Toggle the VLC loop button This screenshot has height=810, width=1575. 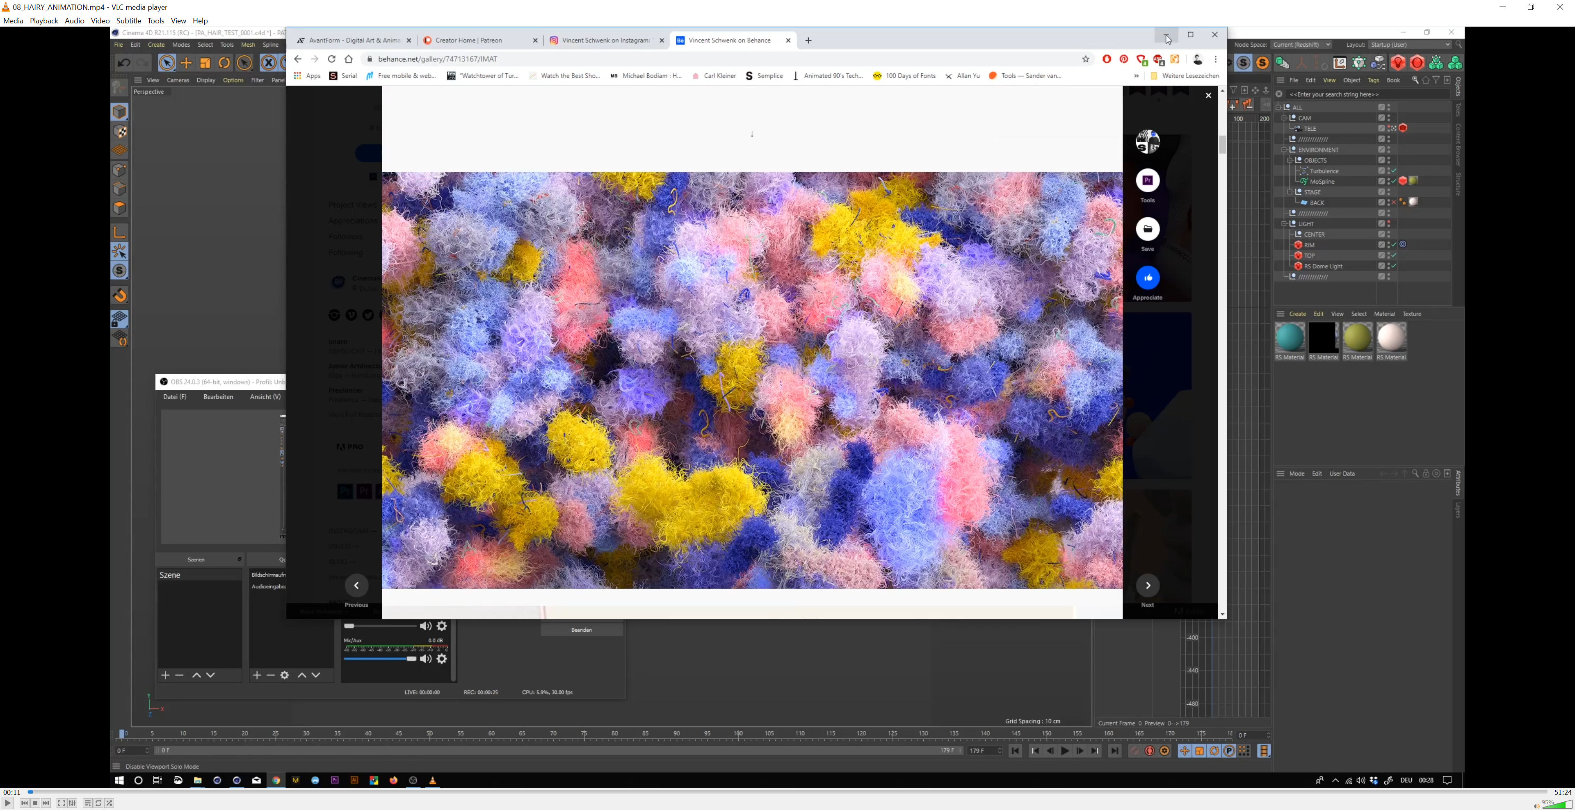click(98, 803)
